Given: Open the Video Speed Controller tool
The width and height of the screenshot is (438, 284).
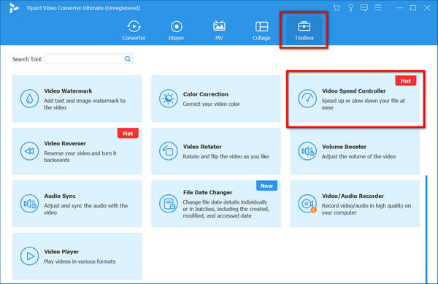Looking at the screenshot, I should click(x=355, y=99).
